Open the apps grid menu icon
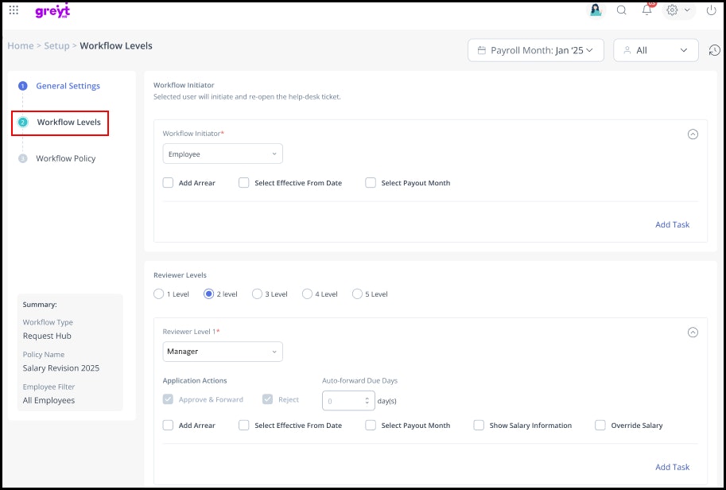726x490 pixels. click(14, 10)
